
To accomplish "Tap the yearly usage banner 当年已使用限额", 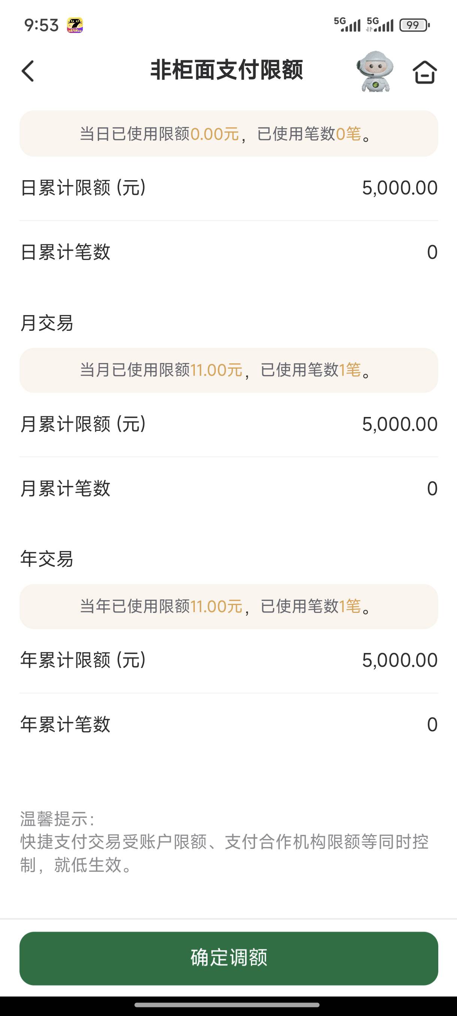I will pyautogui.click(x=229, y=606).
